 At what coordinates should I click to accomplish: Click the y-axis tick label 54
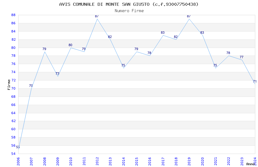13,154
